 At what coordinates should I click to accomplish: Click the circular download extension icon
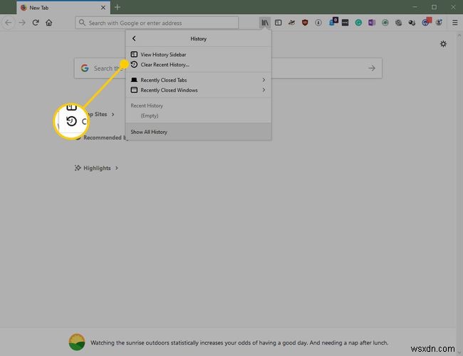[x=318, y=23]
